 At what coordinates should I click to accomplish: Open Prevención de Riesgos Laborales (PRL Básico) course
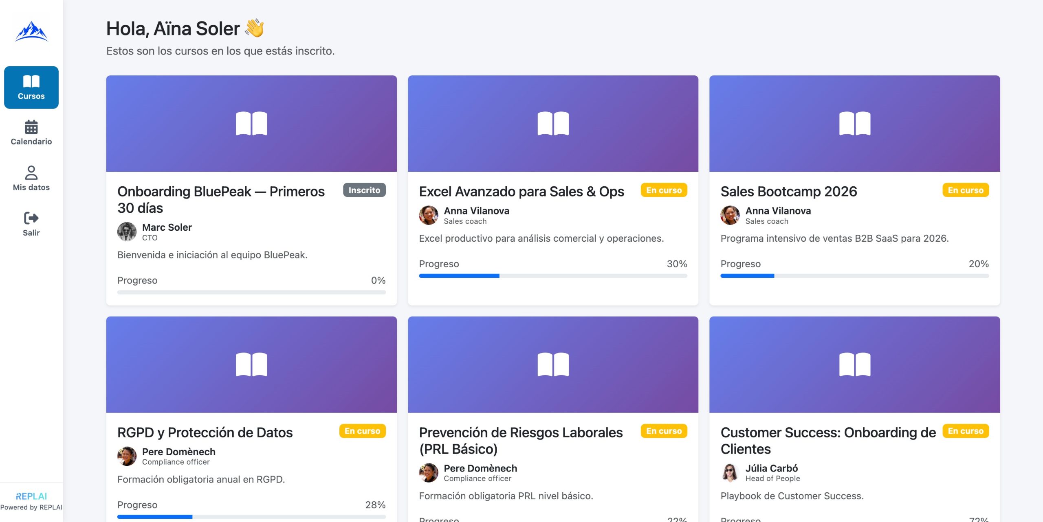pos(521,440)
